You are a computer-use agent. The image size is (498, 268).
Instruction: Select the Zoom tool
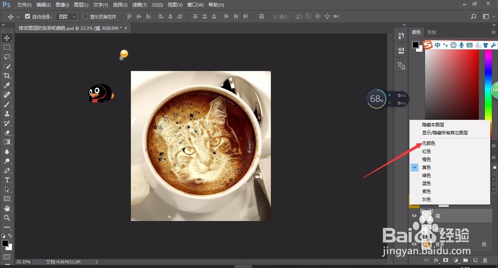[x=6, y=218]
